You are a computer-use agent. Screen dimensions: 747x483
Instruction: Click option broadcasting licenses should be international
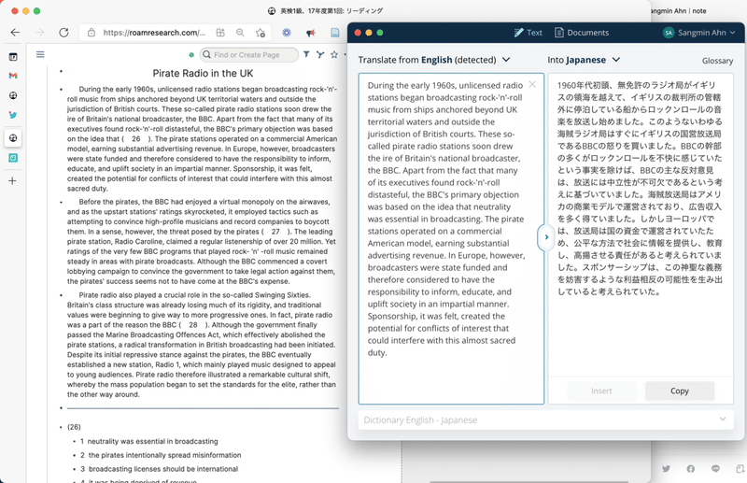tap(163, 469)
